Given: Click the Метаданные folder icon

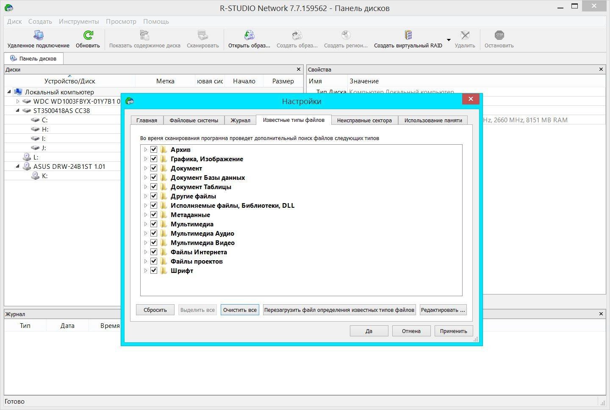Looking at the screenshot, I should (x=164, y=215).
